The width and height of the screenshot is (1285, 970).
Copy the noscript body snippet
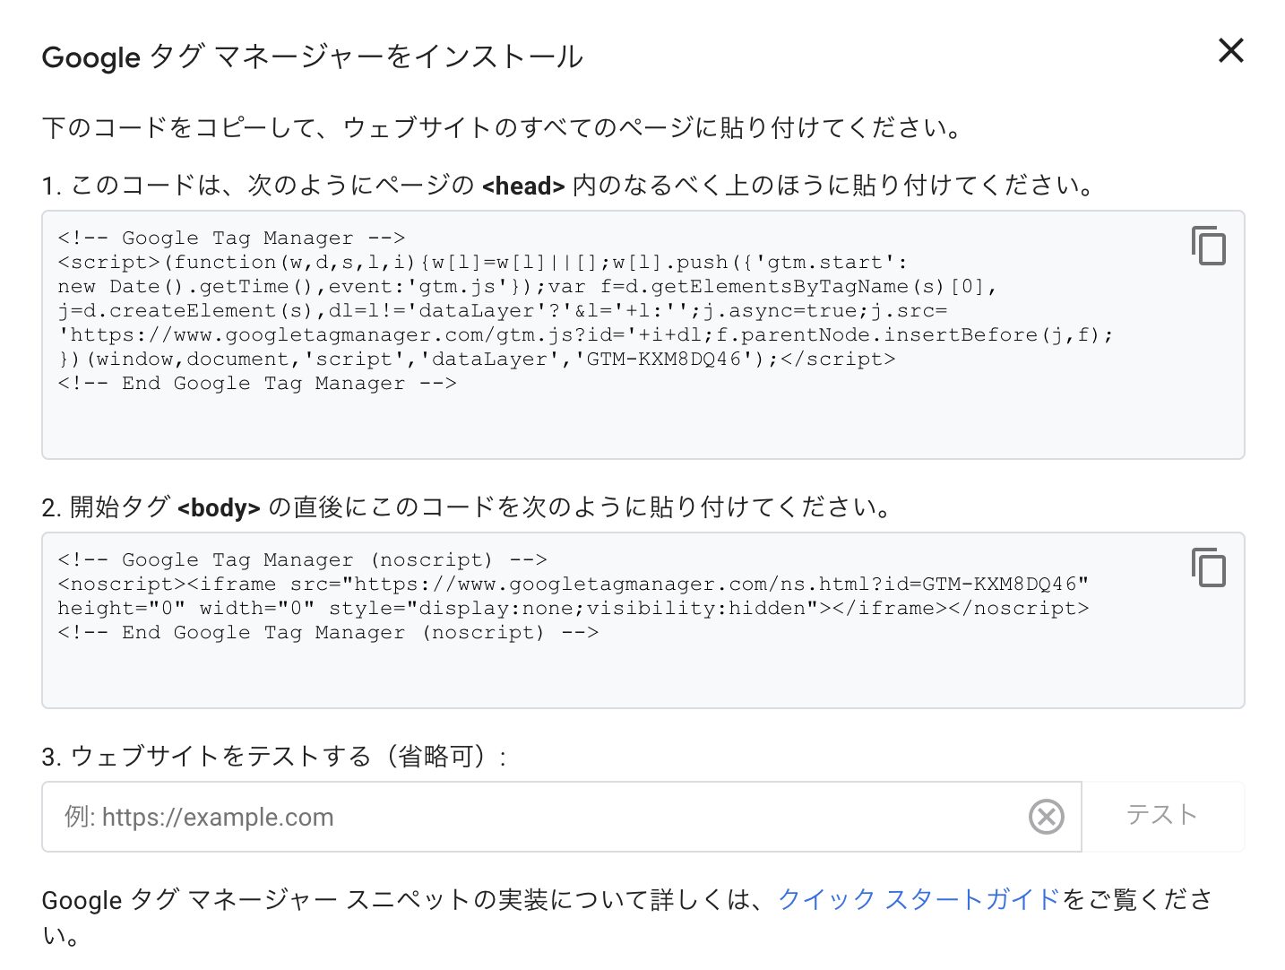tap(1208, 567)
